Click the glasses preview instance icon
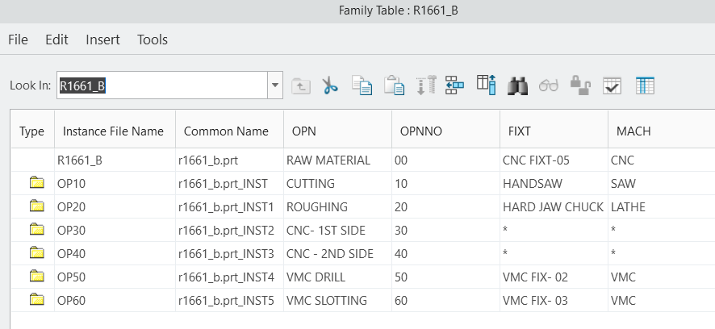Image resolution: width=715 pixels, height=329 pixels. click(549, 85)
